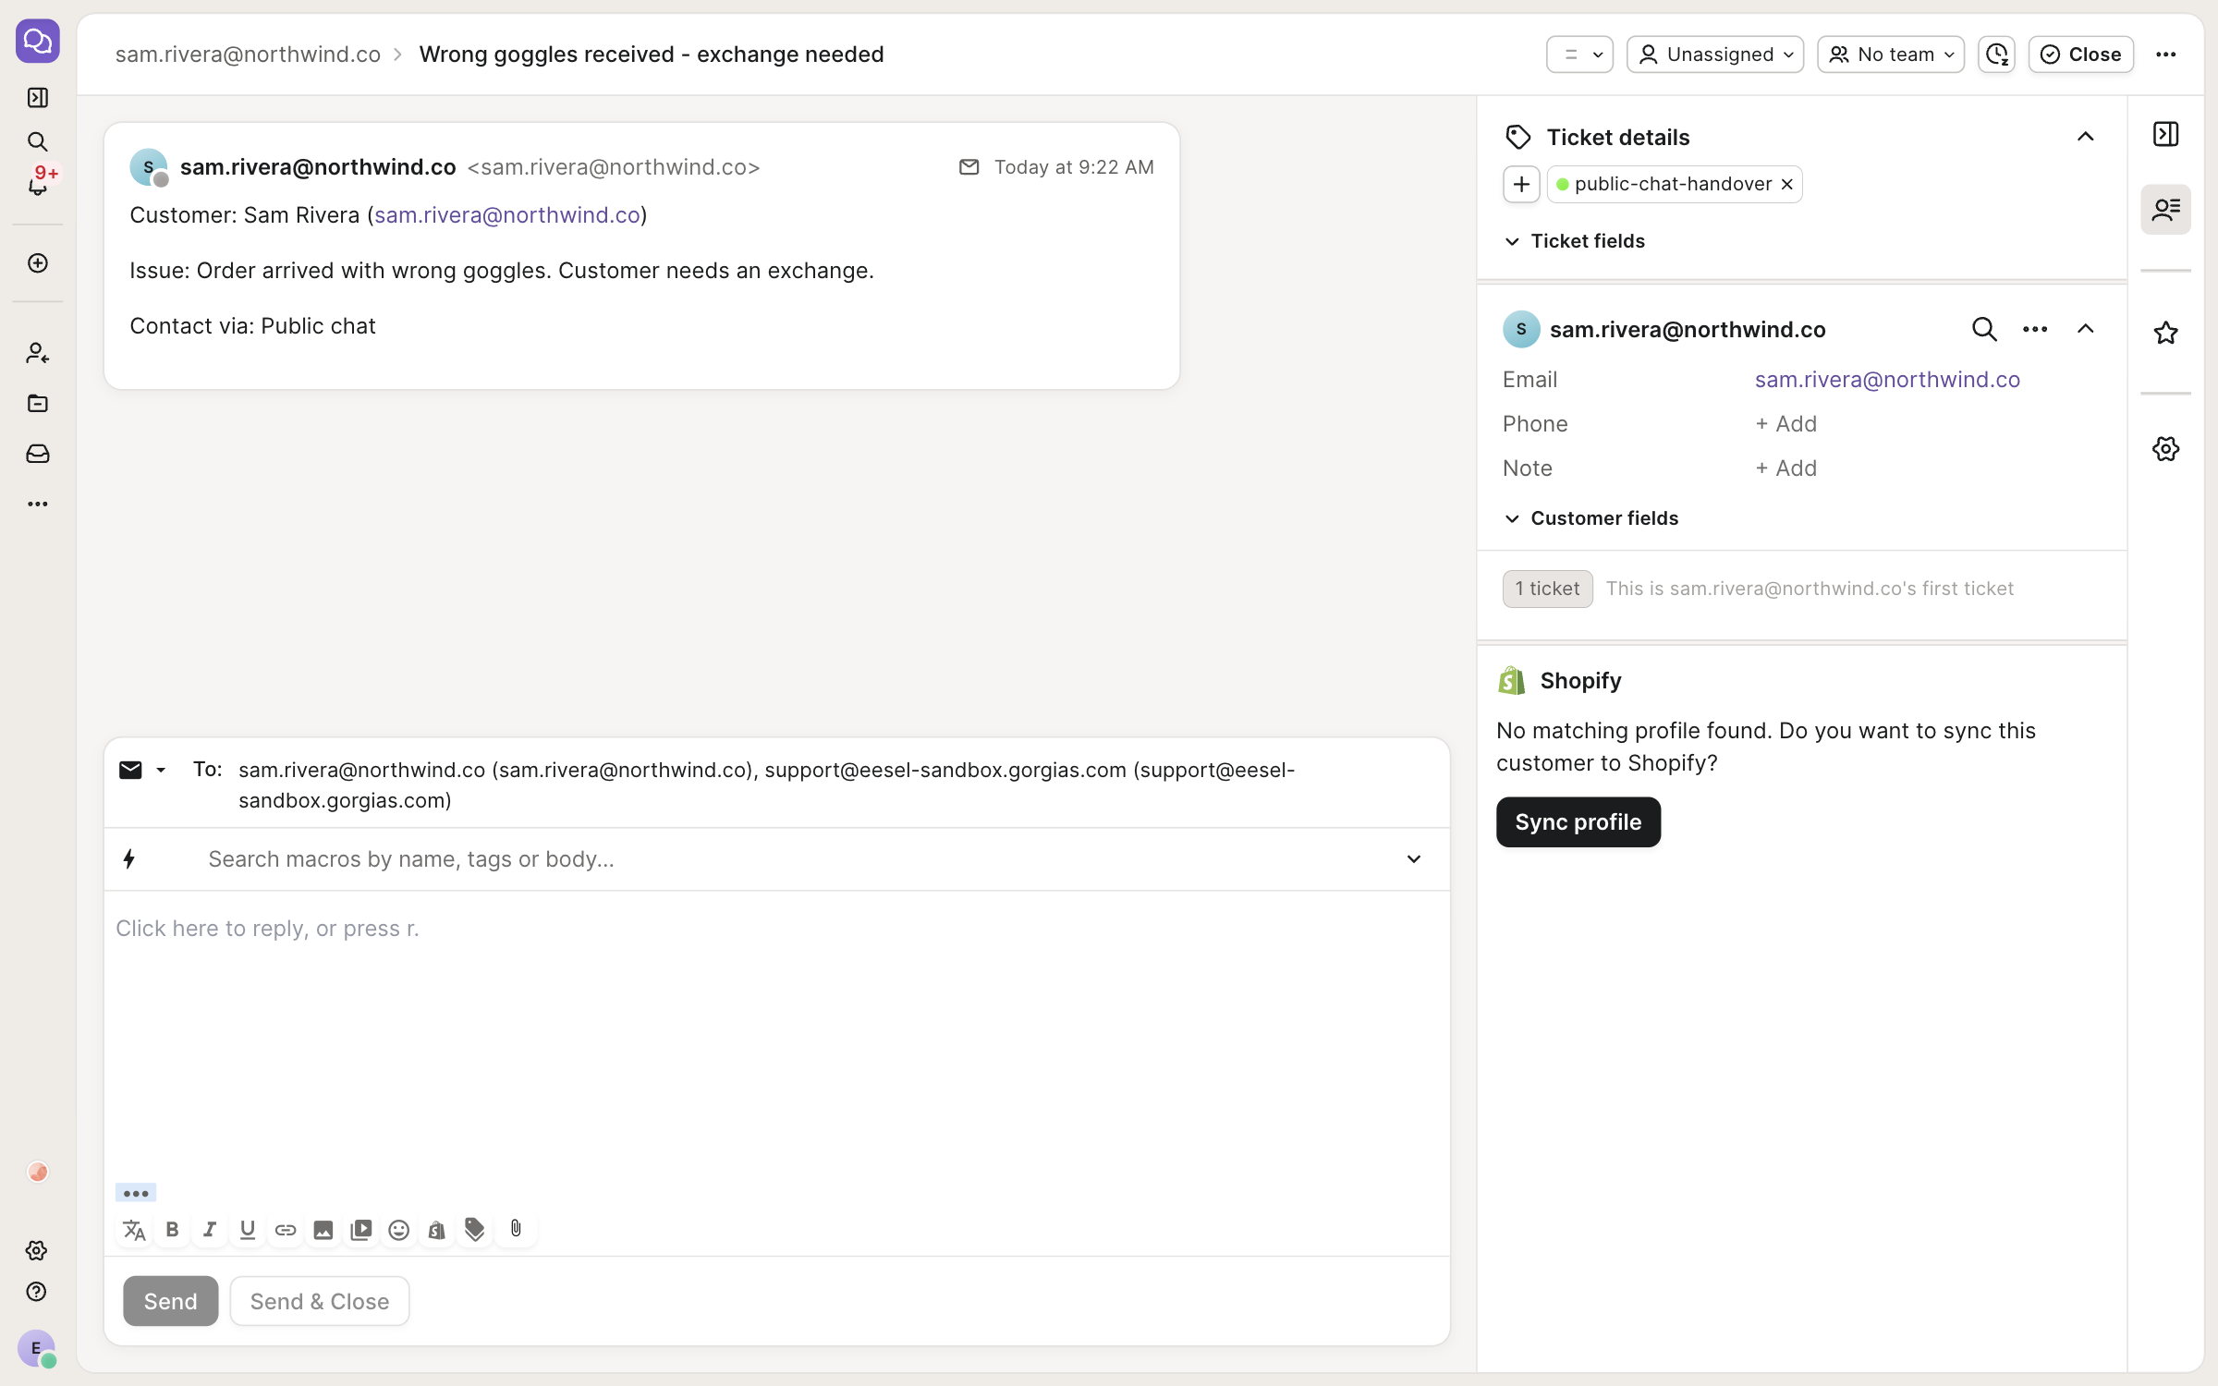Open notifications with the 9+ badge

pyautogui.click(x=38, y=182)
